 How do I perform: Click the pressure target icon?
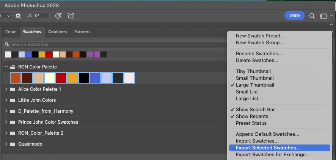click(x=58, y=16)
